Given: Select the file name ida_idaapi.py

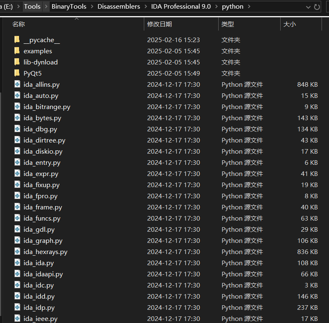Looking at the screenshot, I should 43,274.
